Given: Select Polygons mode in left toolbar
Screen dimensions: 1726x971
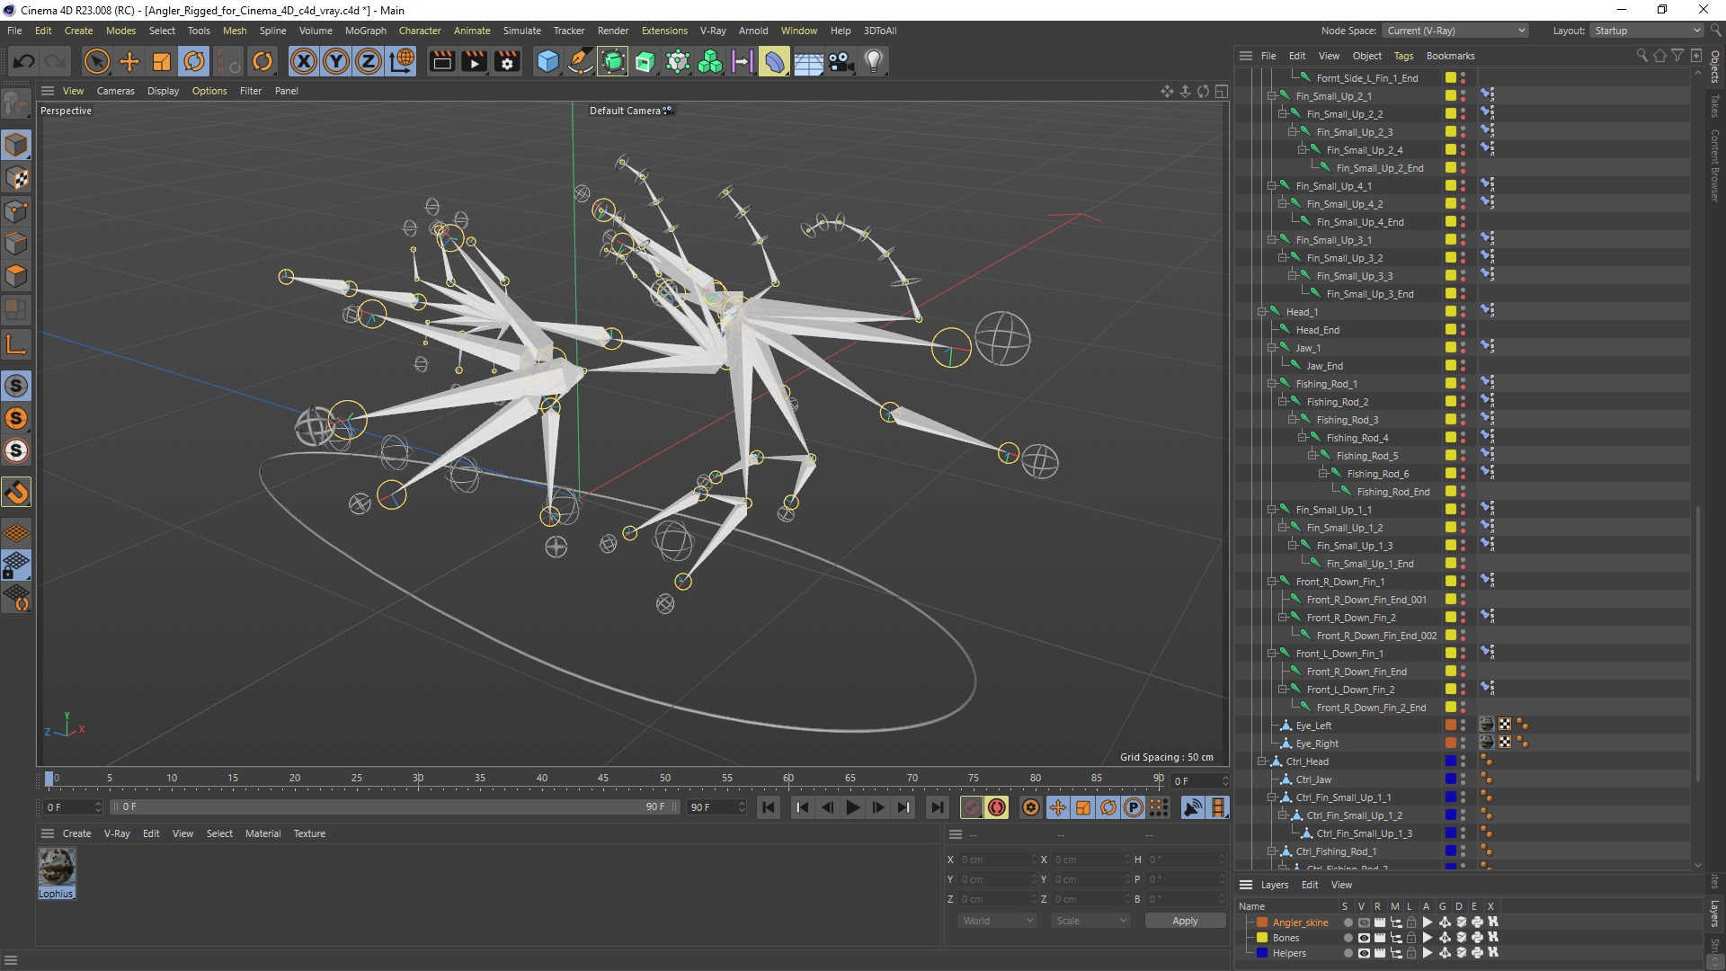Looking at the screenshot, I should [16, 276].
